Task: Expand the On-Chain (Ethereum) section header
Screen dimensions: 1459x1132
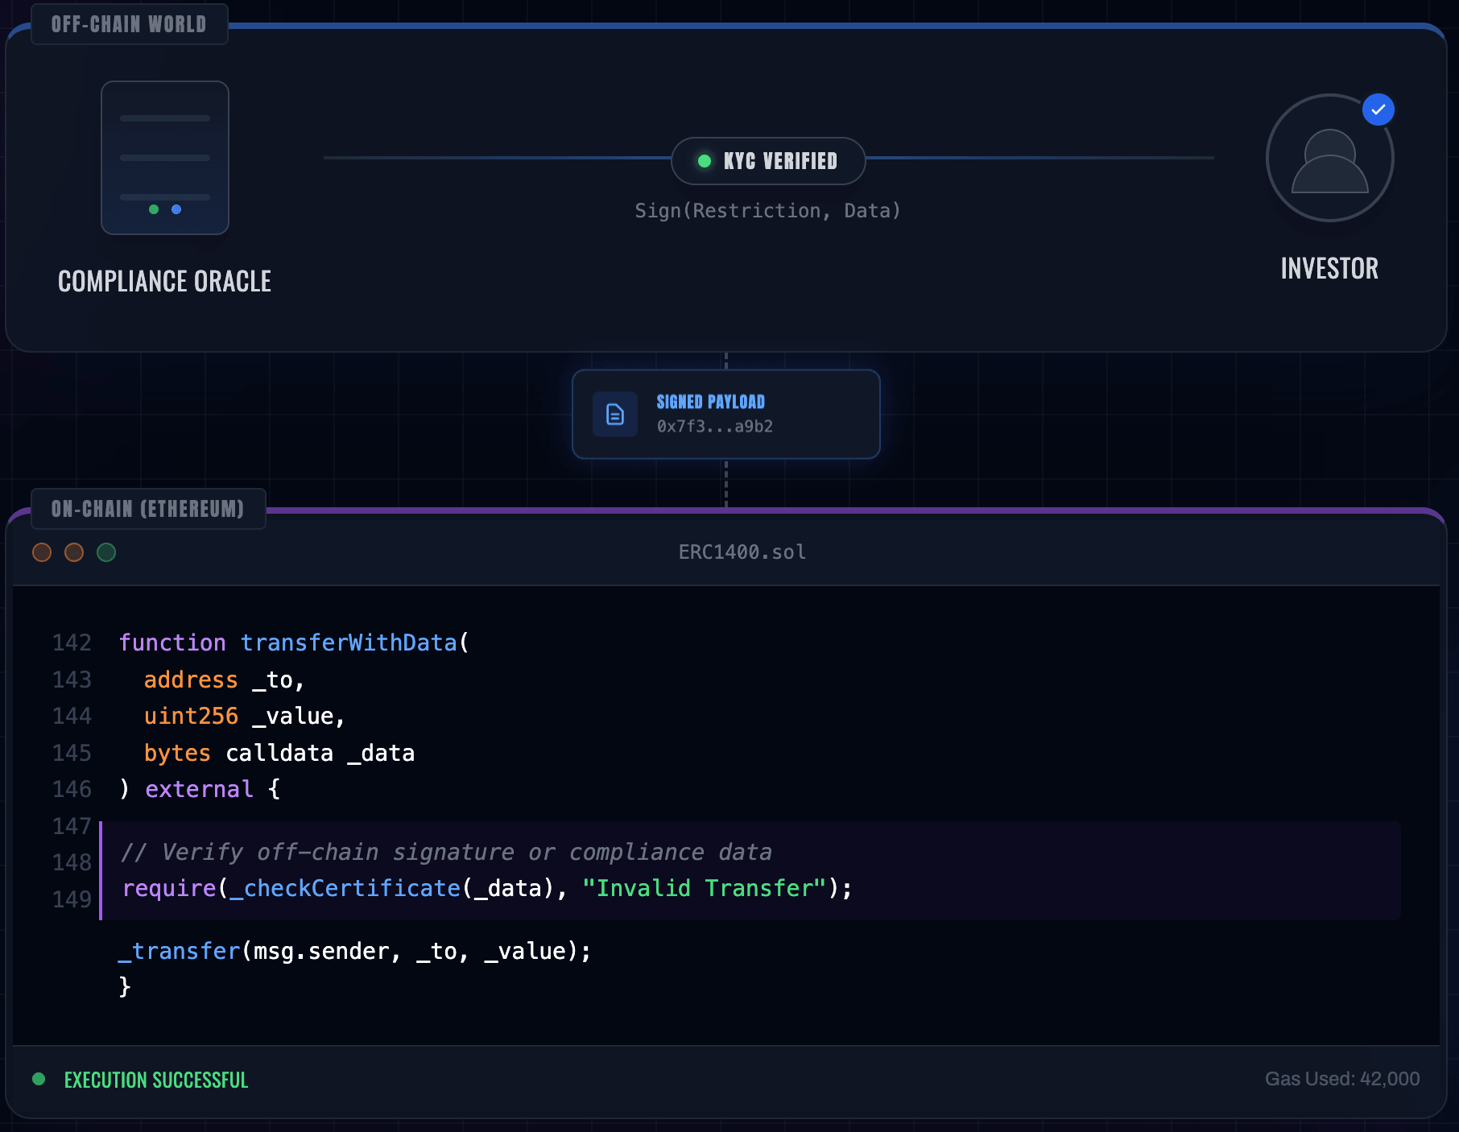Action: point(148,508)
